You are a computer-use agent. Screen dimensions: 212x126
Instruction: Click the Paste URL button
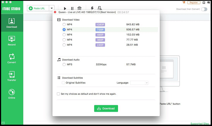click(38, 8)
